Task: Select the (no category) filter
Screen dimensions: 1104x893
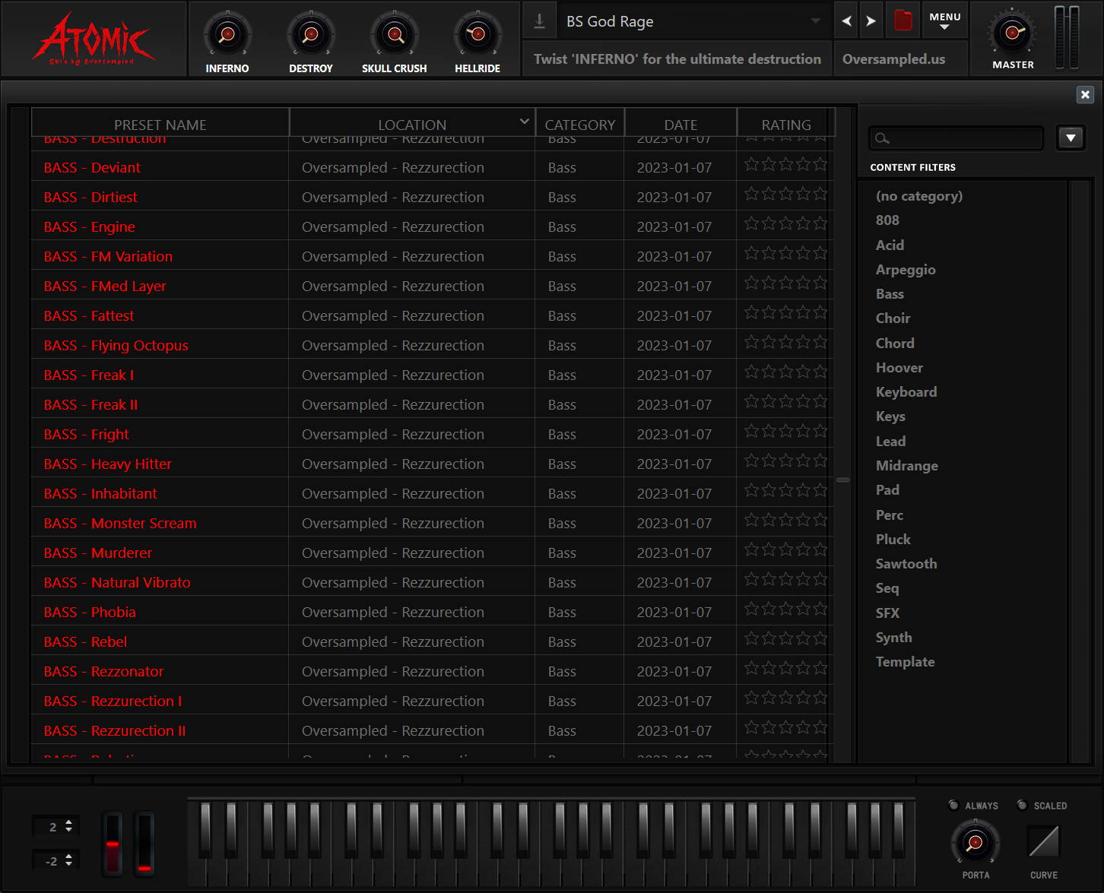Action: (918, 196)
